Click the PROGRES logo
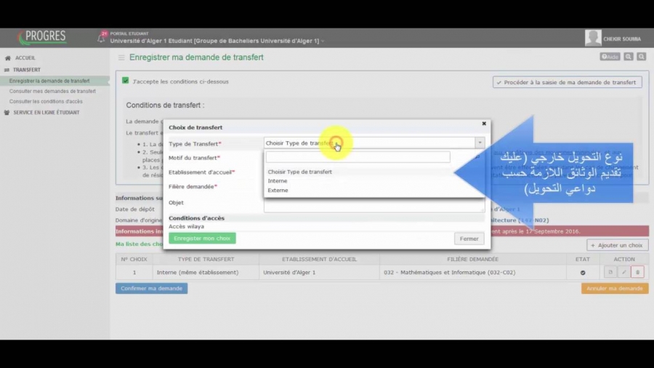The height and width of the screenshot is (368, 654). tap(42, 37)
